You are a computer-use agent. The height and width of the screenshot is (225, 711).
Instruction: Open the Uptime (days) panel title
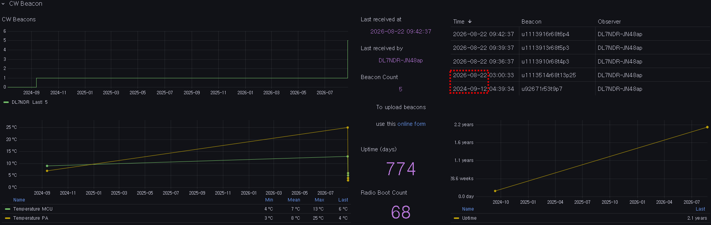click(378, 149)
